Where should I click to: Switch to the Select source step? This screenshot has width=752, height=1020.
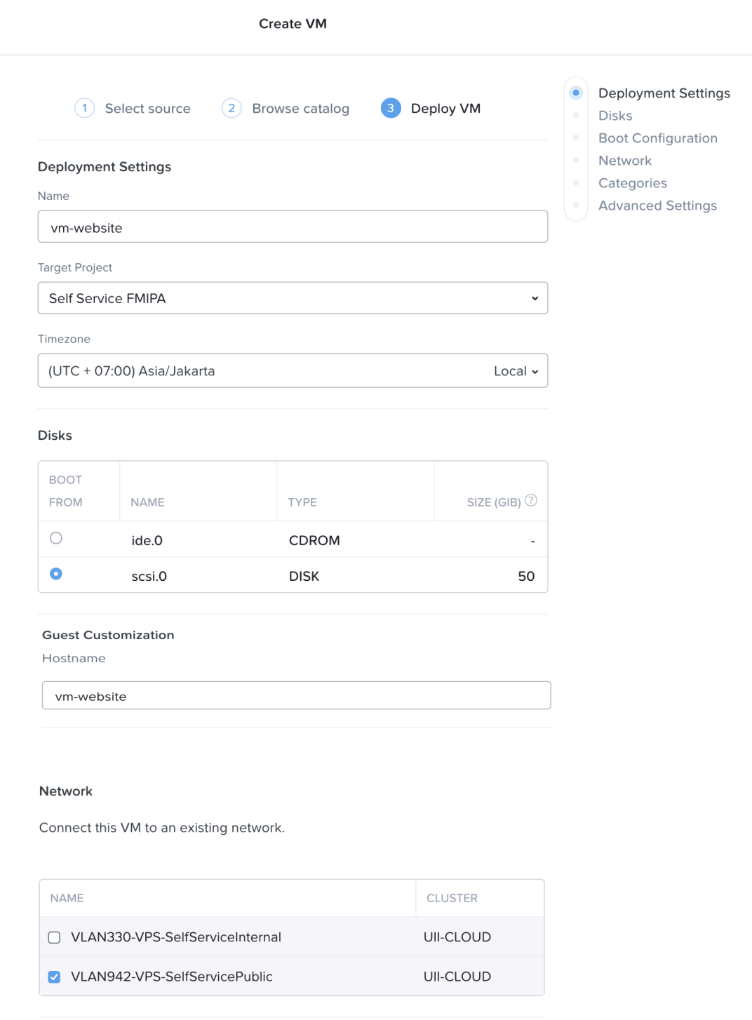pyautogui.click(x=147, y=108)
